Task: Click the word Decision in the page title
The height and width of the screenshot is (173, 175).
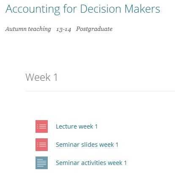Action: click(101, 9)
